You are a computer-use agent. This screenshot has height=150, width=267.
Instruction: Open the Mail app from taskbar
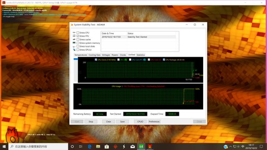pyautogui.click(x=133, y=146)
